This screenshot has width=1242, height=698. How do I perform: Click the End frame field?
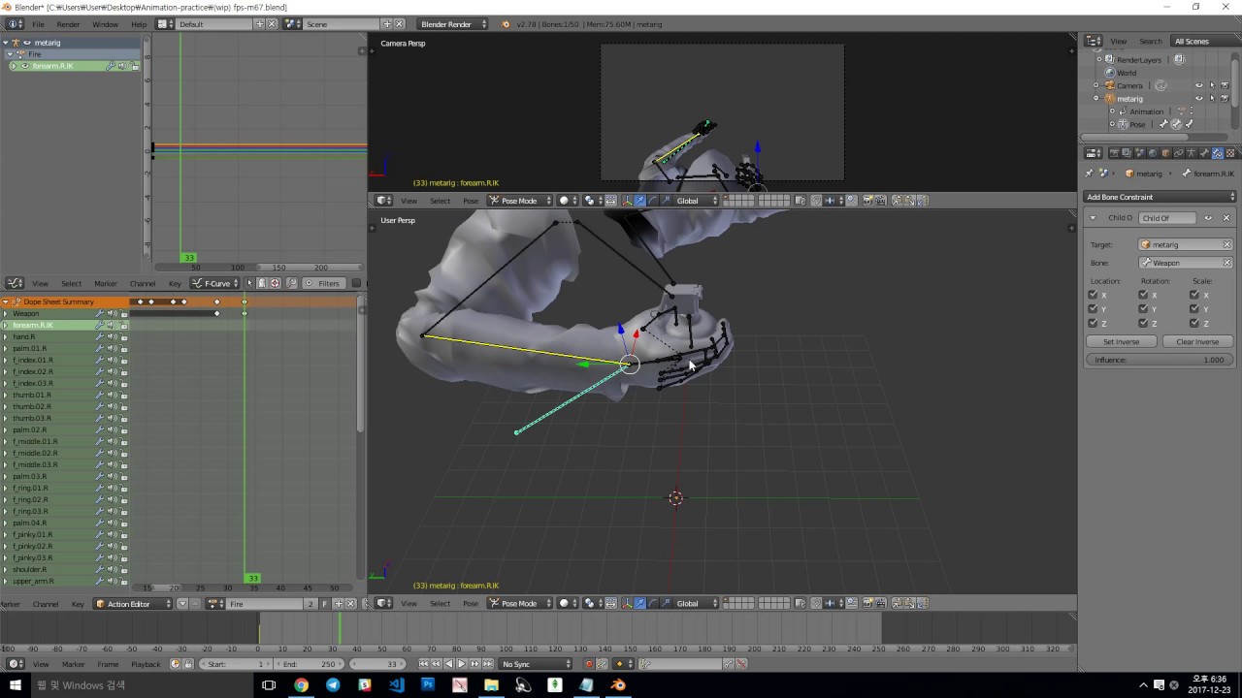pyautogui.click(x=309, y=664)
